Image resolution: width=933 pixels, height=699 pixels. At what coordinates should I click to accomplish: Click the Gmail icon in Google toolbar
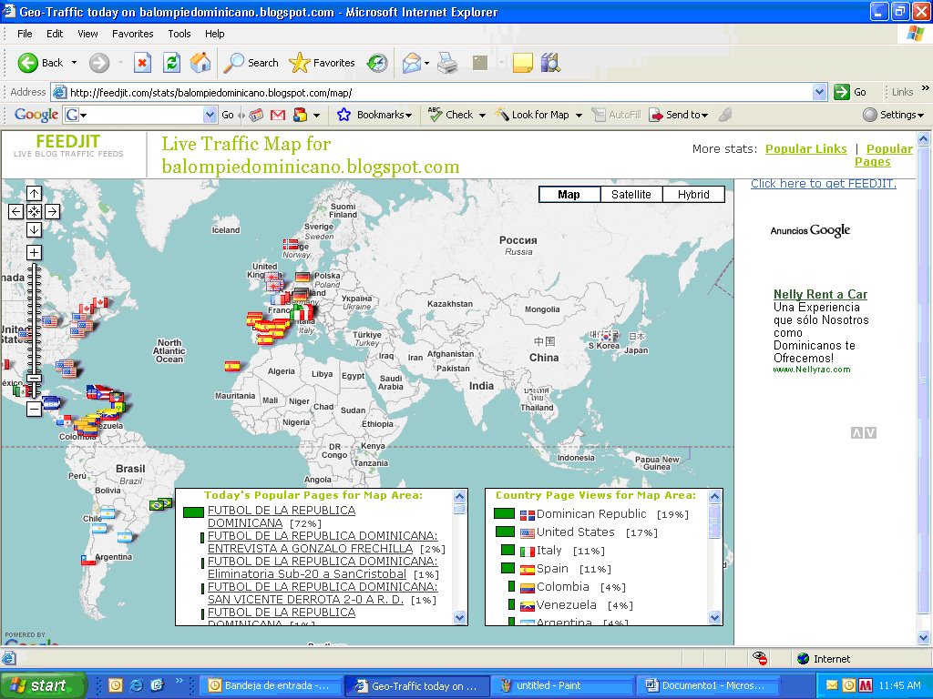coord(278,115)
